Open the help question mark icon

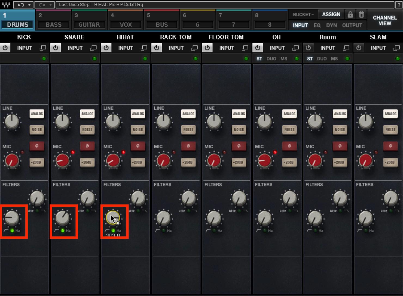[x=399, y=5]
